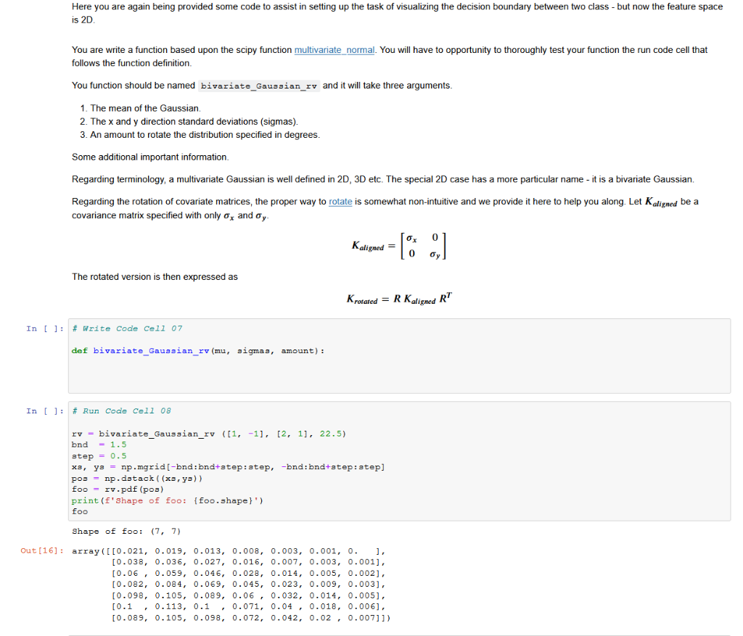Viewport: 743px width, 636px height.
Task: Click the 'foo = rv.pdf(pos)' line
Action: [118, 490]
